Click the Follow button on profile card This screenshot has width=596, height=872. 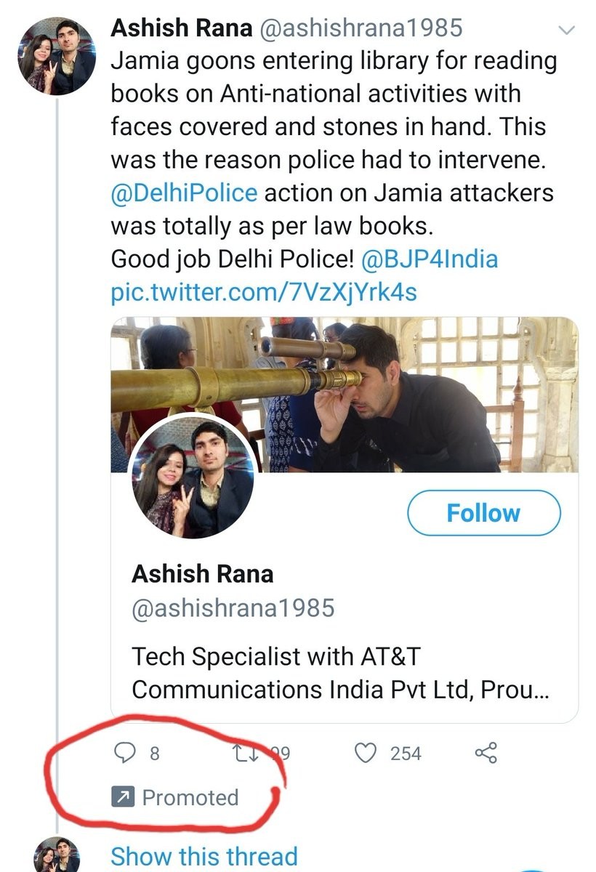[483, 513]
